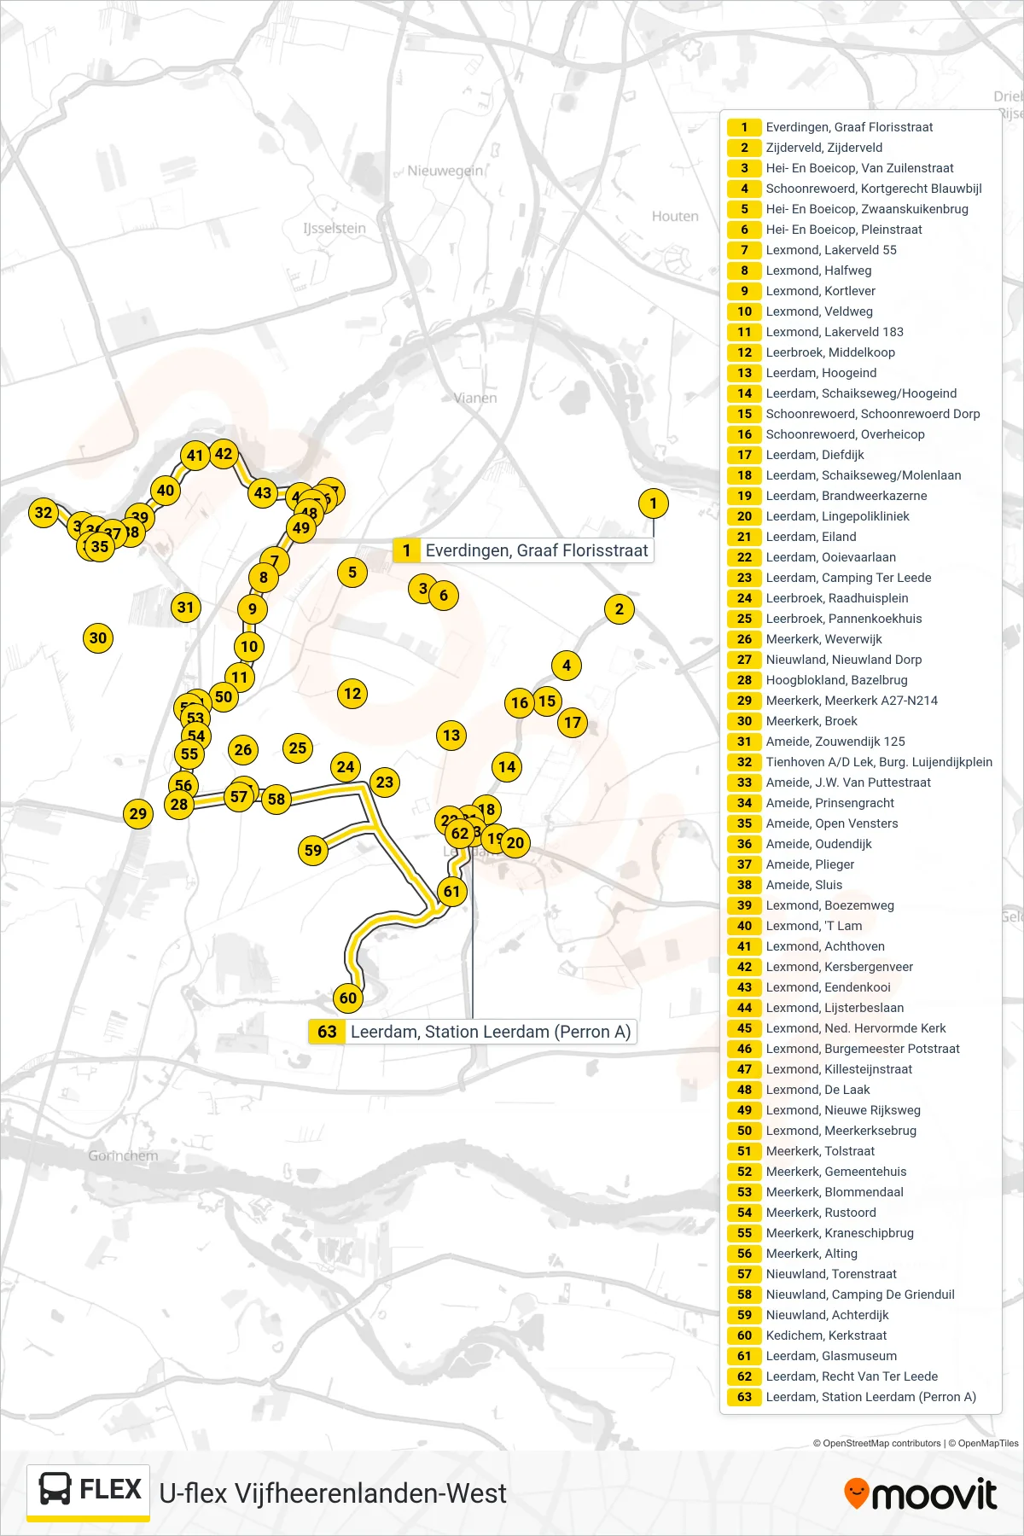Select legend row Ameide, Zouwendijk 125

point(860,742)
